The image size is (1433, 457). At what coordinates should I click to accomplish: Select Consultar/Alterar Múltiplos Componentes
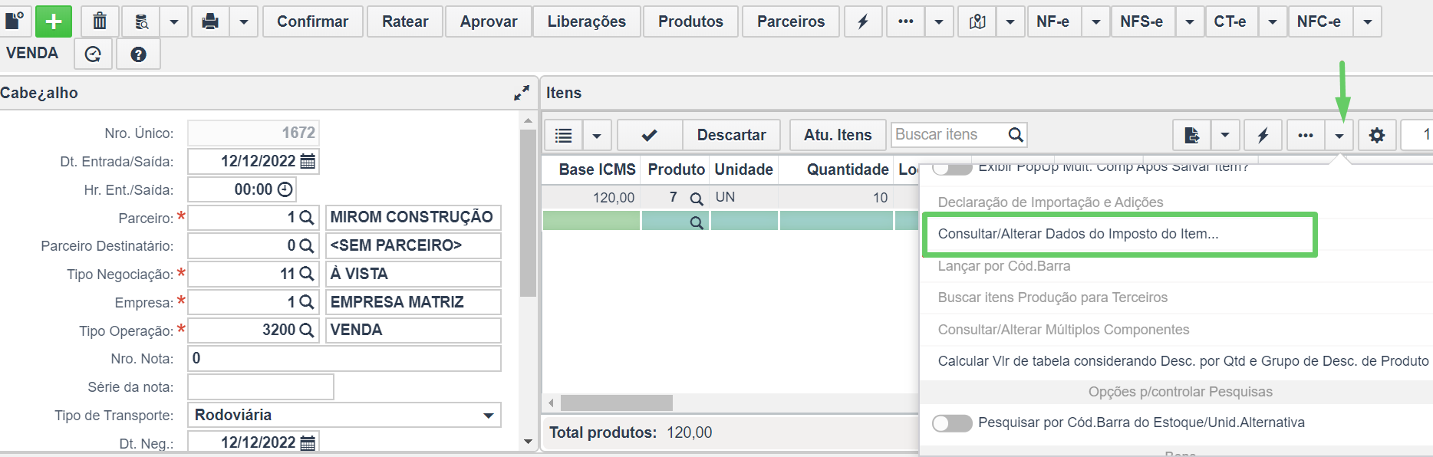pos(1063,330)
